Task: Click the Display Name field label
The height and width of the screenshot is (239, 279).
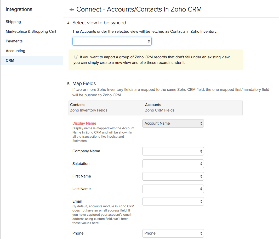Action: (x=84, y=123)
